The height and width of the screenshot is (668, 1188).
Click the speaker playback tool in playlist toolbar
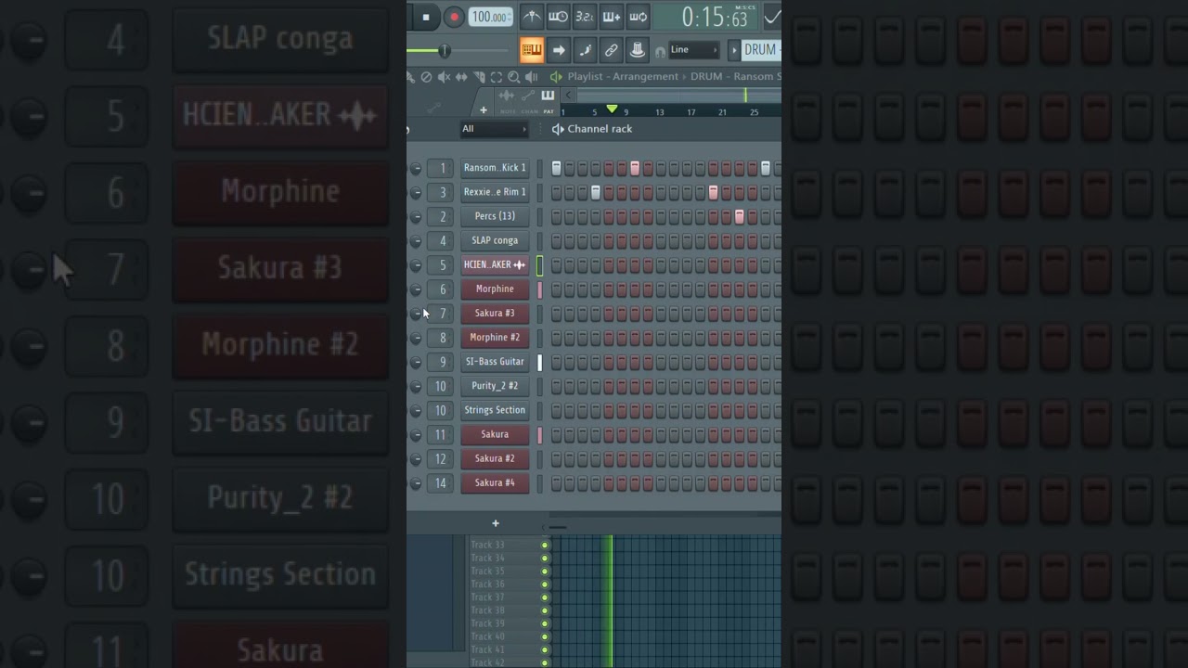531,77
